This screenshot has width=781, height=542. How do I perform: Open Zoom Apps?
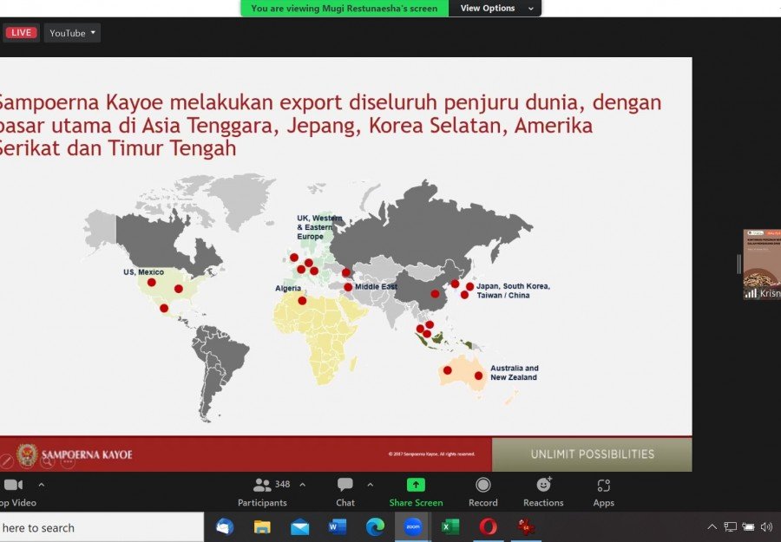pos(604,493)
